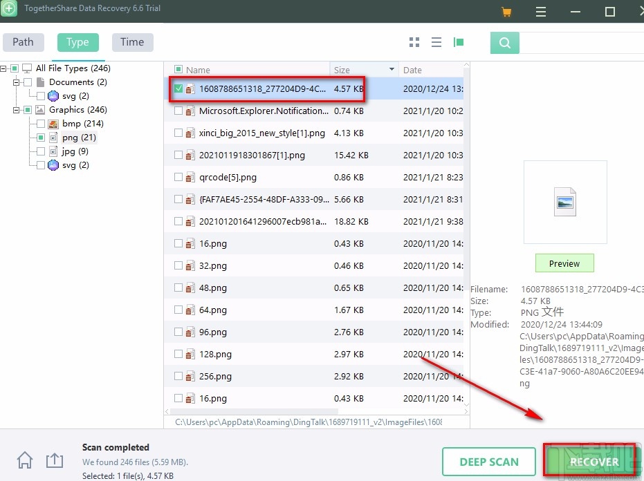The image size is (644, 481).
Task: Switch to the Path tab
Action: [x=24, y=41]
